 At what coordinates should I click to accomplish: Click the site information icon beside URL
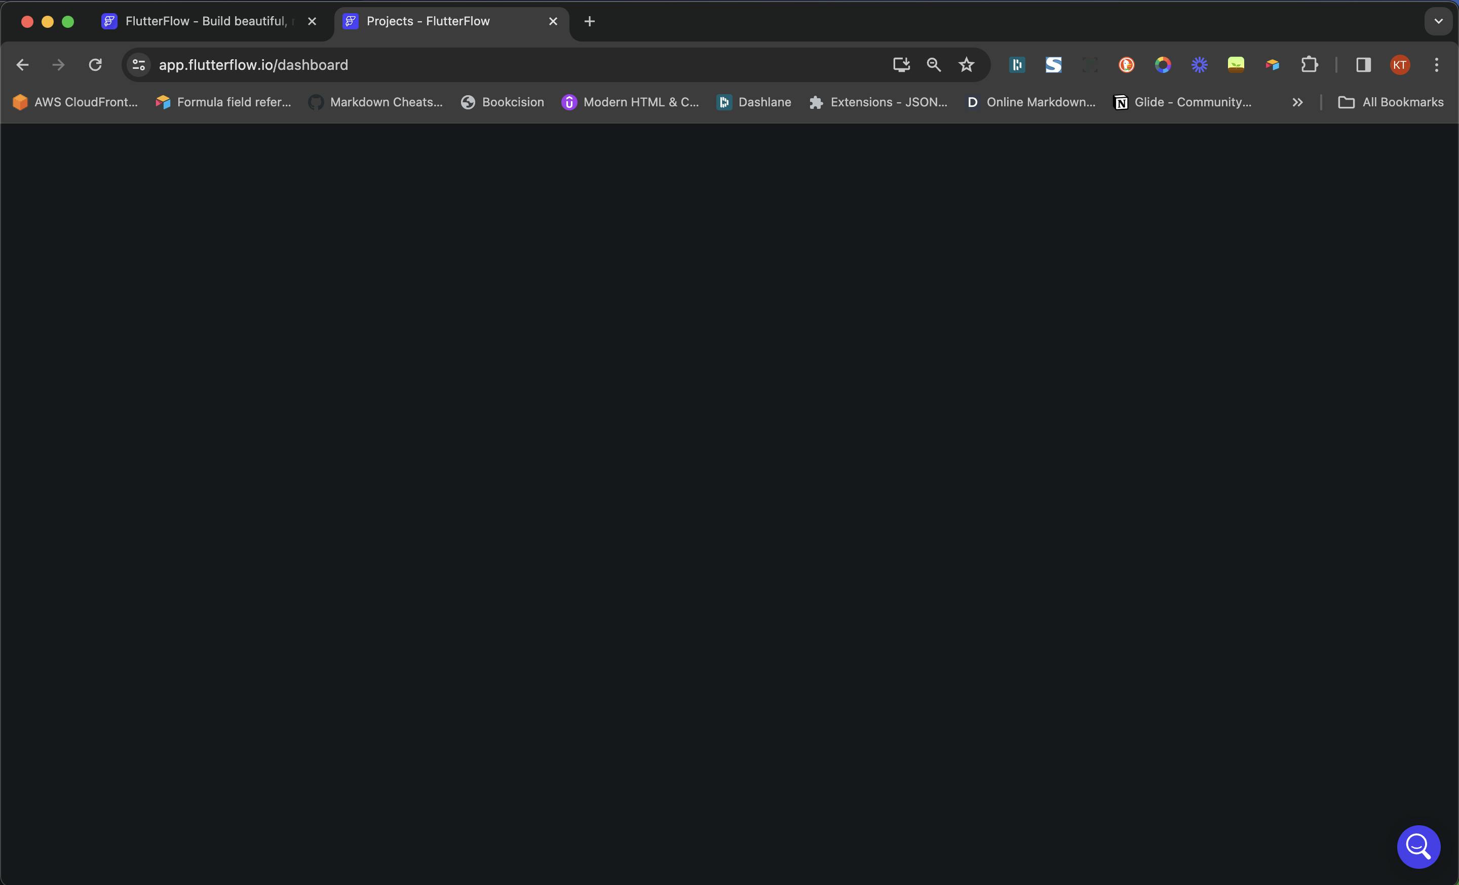click(139, 64)
